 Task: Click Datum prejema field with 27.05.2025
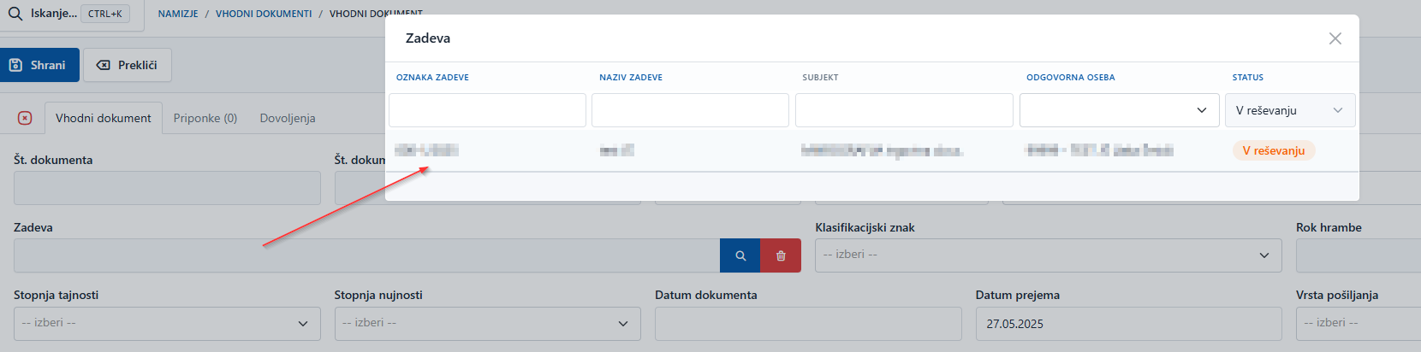click(x=1128, y=324)
